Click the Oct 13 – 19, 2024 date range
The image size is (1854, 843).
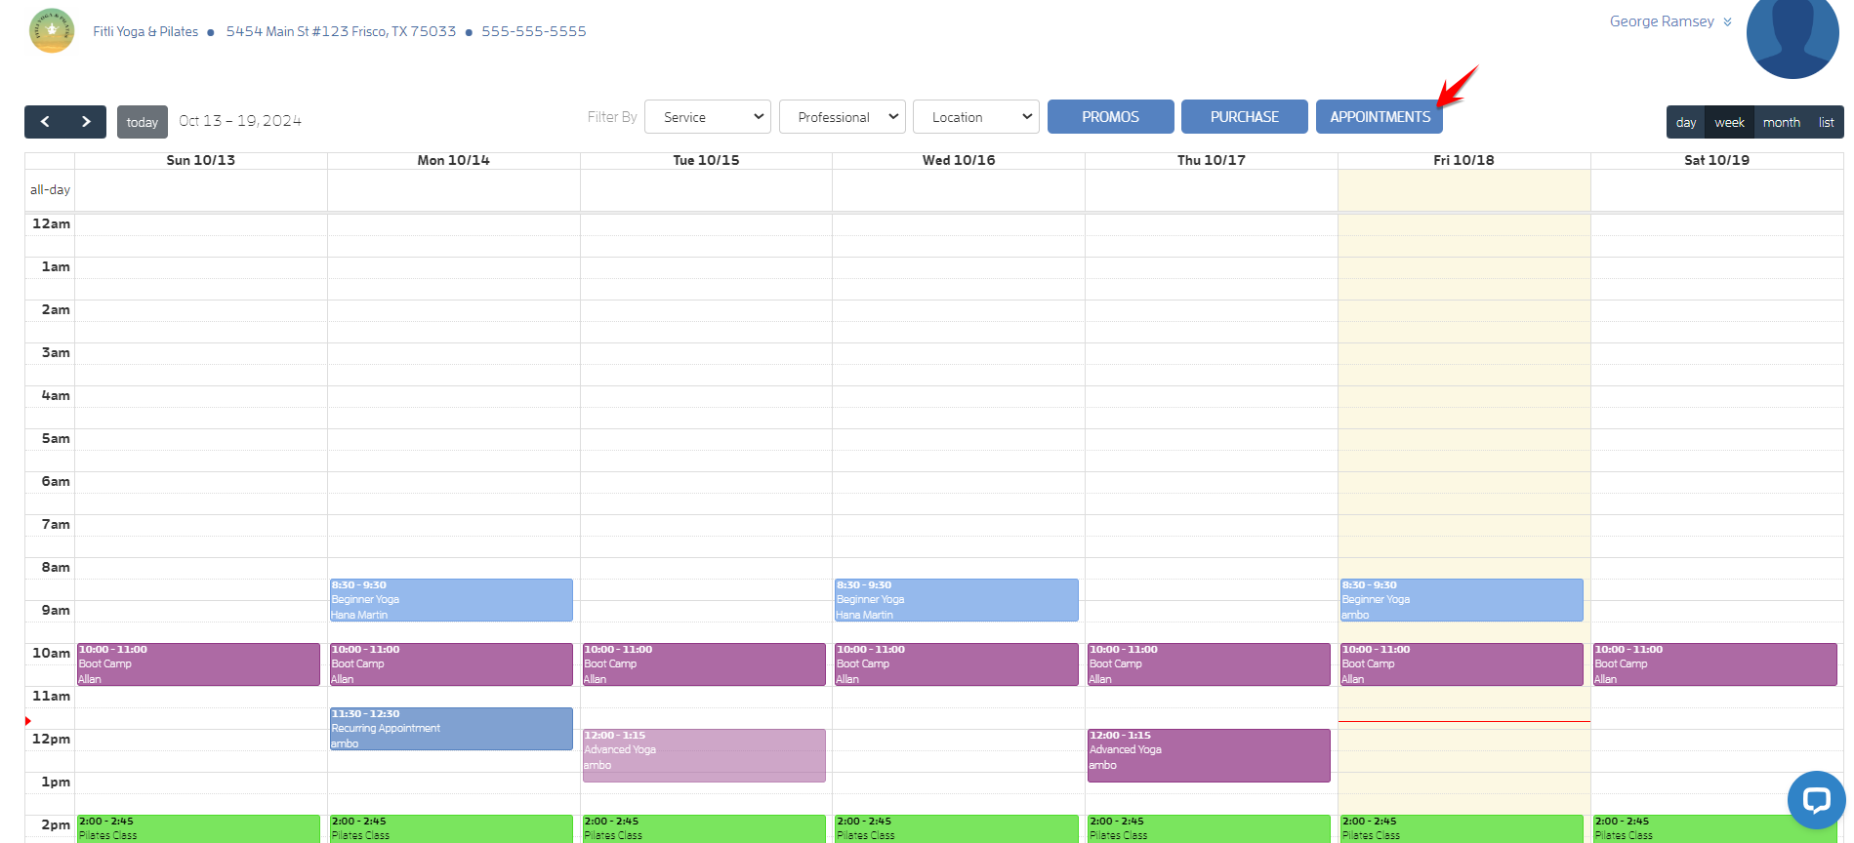pyautogui.click(x=240, y=121)
